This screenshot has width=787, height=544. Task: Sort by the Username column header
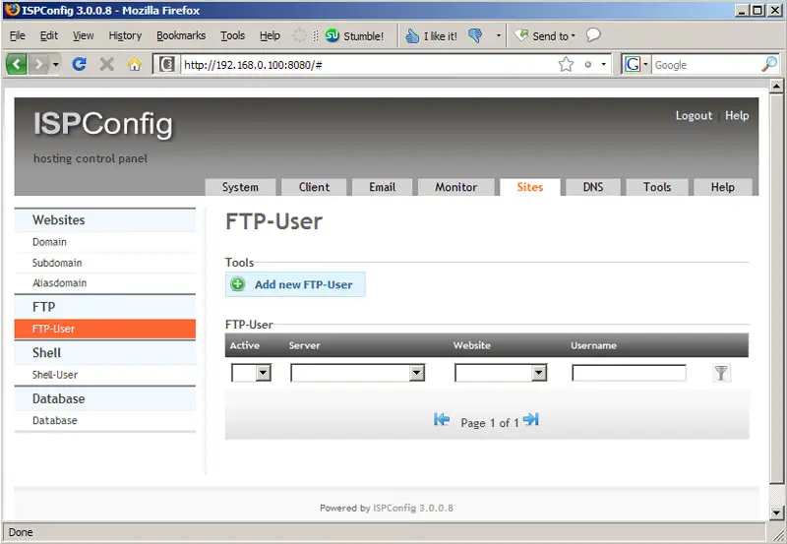click(593, 345)
